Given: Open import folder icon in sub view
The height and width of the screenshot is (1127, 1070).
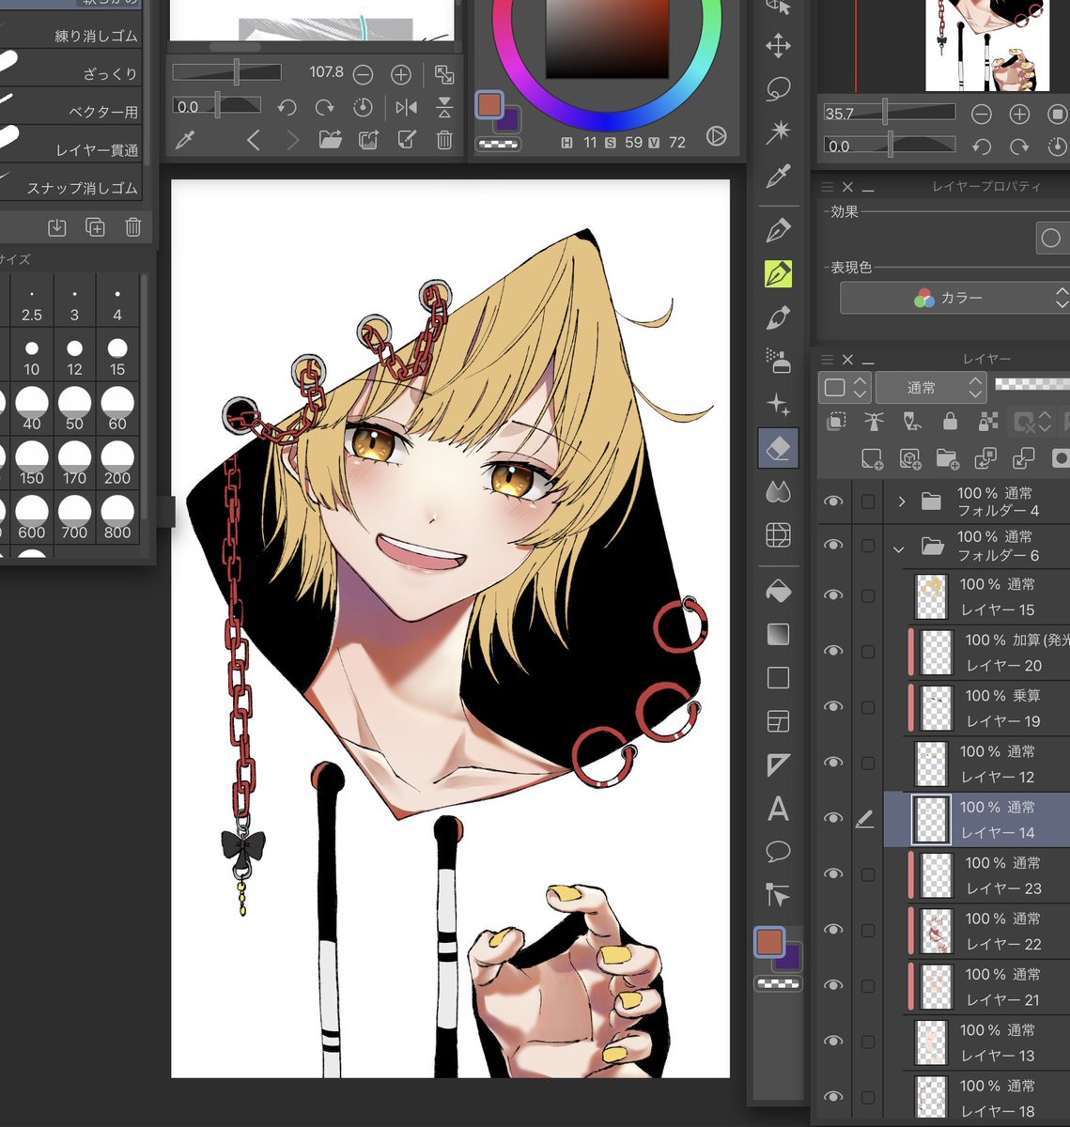Looking at the screenshot, I should [x=330, y=141].
